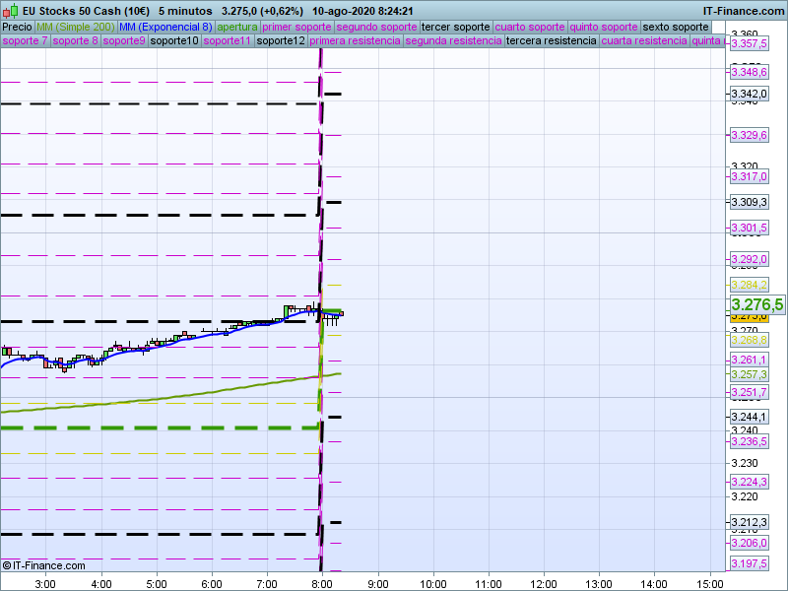This screenshot has width=788, height=591.
Task: Open the tercer soporte indicator label
Action: pyautogui.click(x=455, y=27)
